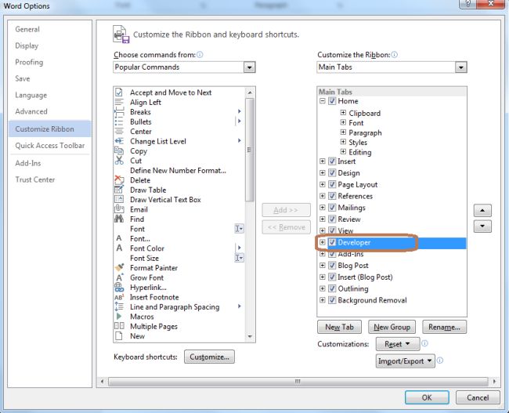Toggle the Review tab checkbox
509x413 pixels.
pyautogui.click(x=332, y=219)
